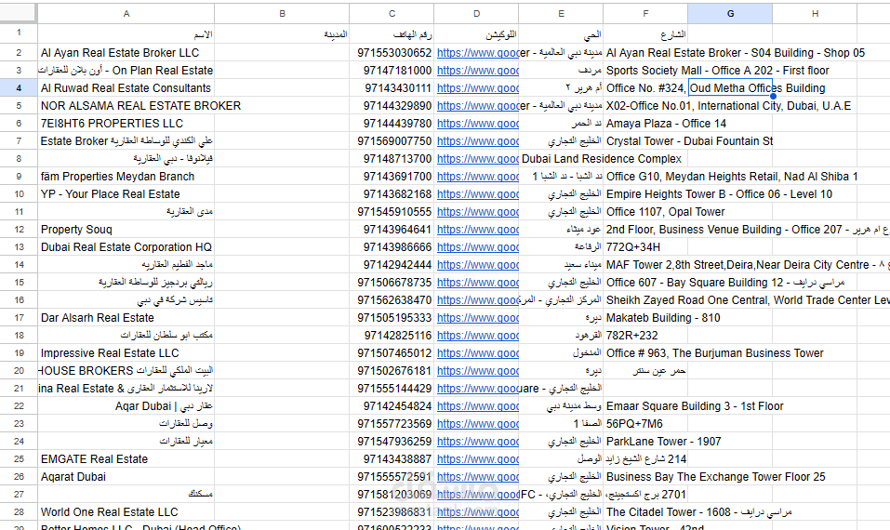
Task: Click phone number 971555144429
Action: pyautogui.click(x=394, y=388)
